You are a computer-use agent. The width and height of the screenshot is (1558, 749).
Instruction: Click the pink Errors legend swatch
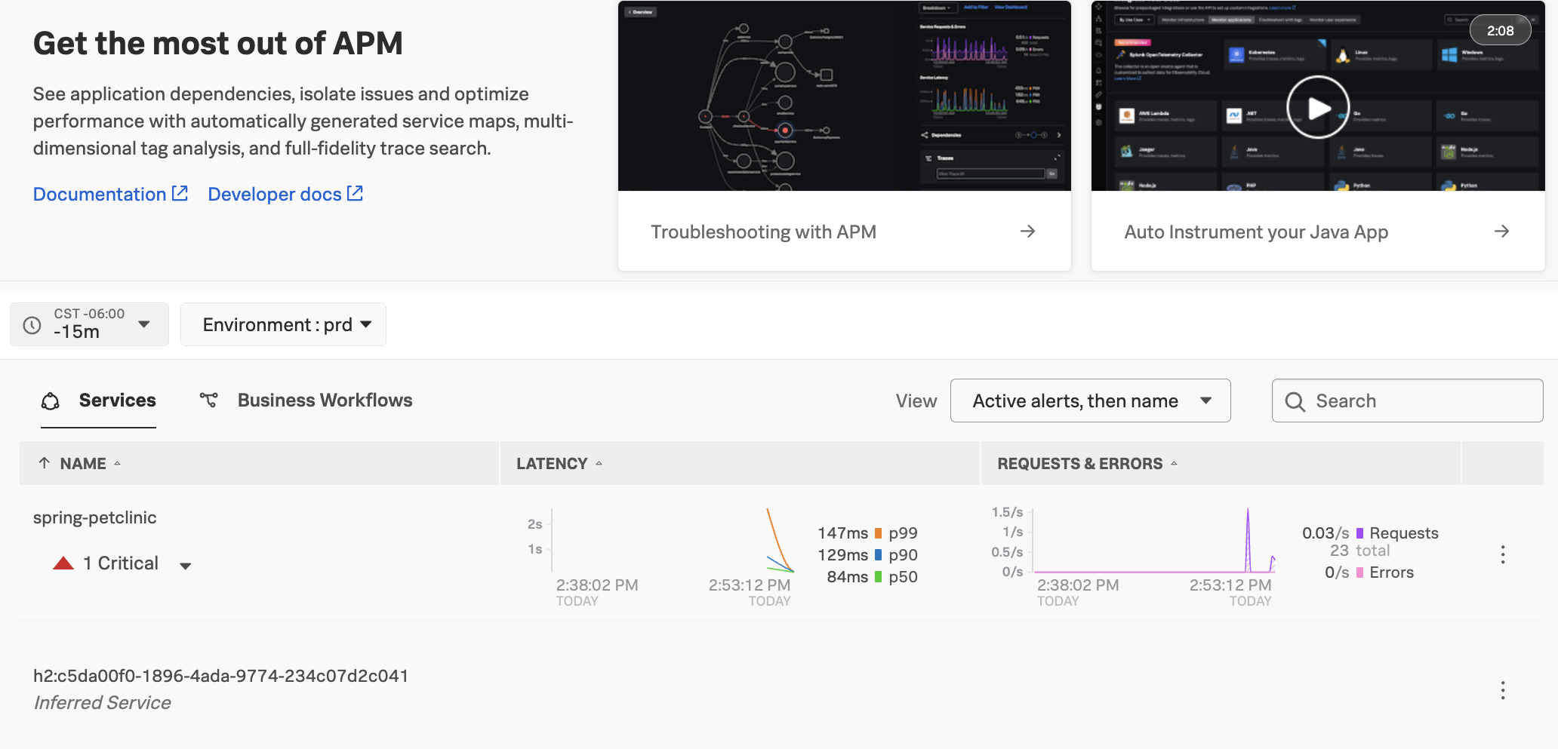click(1359, 572)
